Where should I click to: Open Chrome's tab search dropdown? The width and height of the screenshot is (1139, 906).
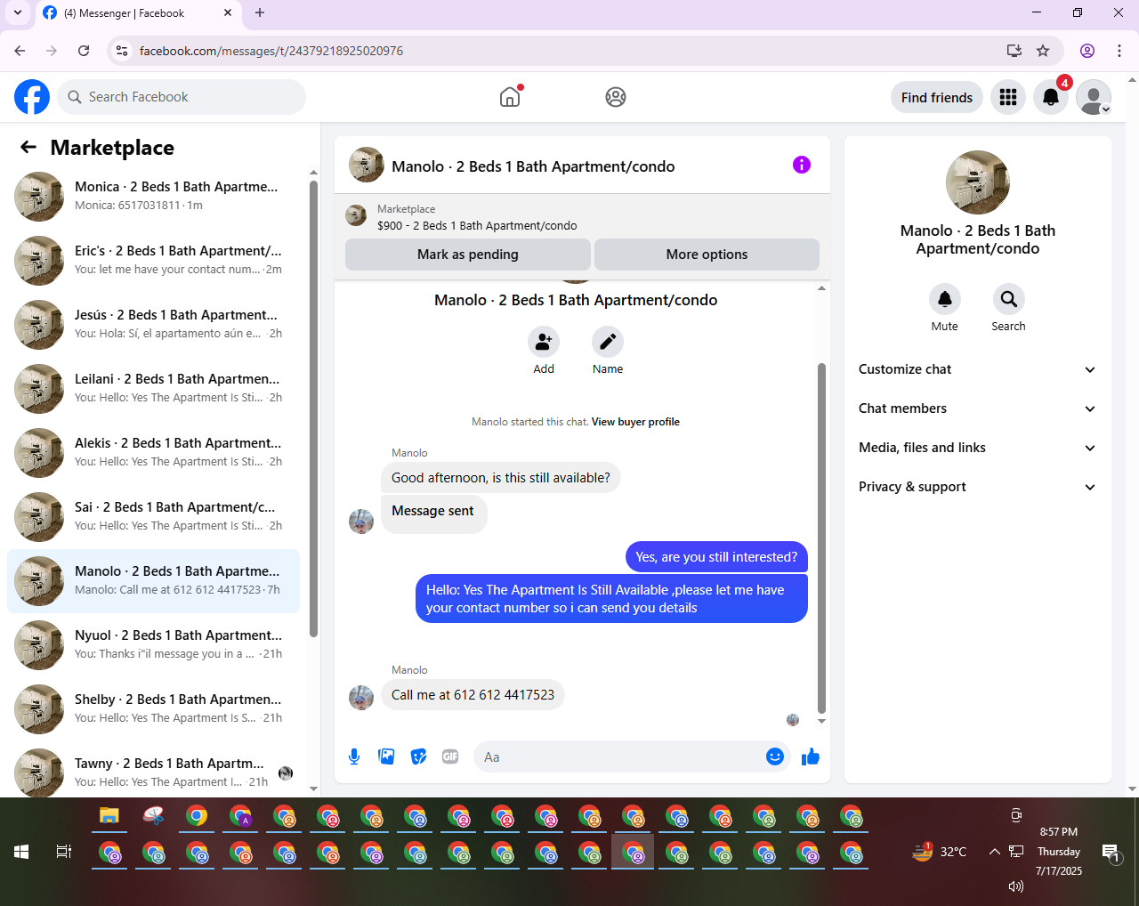coord(18,13)
